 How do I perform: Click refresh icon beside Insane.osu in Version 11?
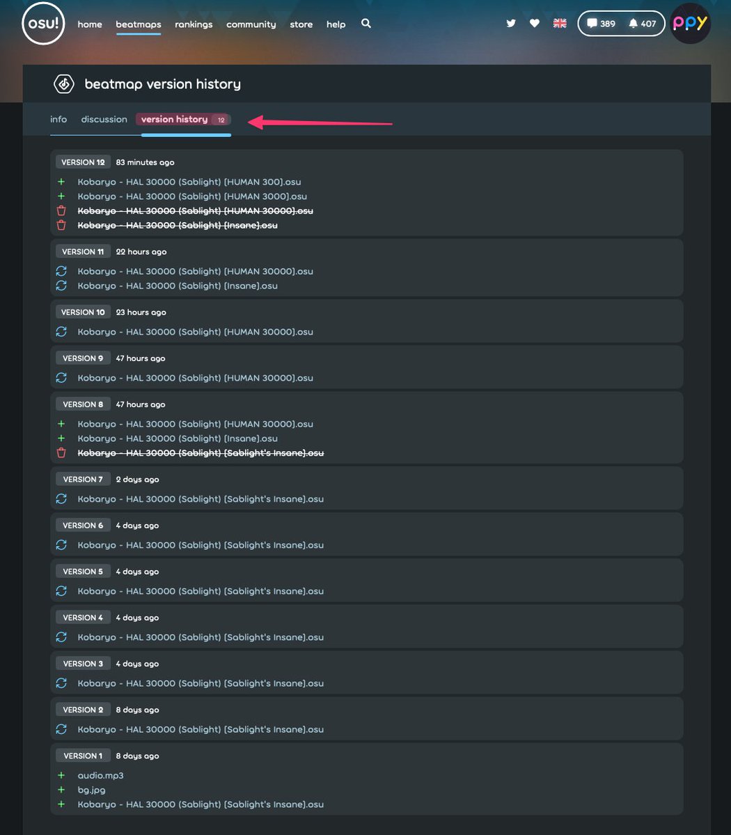point(61,285)
